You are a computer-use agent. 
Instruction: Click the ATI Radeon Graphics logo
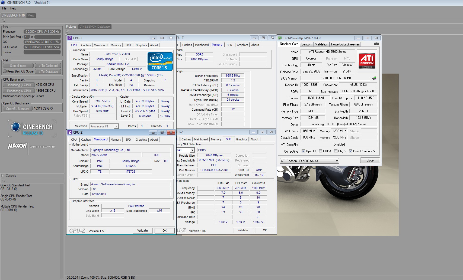point(367,61)
